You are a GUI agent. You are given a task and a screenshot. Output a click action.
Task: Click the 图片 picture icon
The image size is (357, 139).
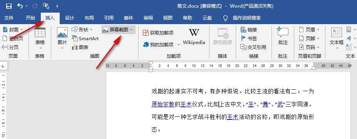pyautogui.click(x=62, y=33)
